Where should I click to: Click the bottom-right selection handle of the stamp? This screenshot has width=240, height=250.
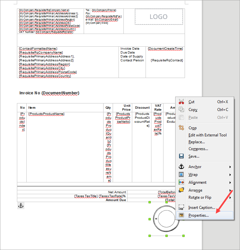click(183, 236)
